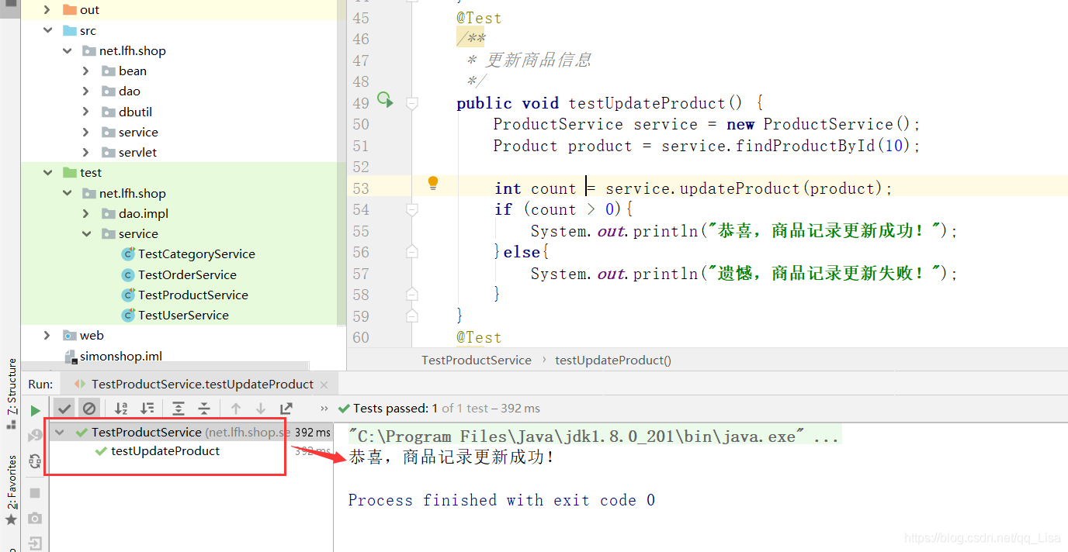Viewport: 1068px width, 552px height.
Task: Toggle show passed tests checkmark button
Action: click(x=65, y=409)
